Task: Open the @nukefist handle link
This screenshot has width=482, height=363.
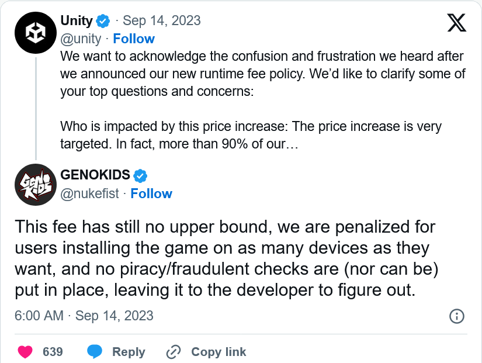Action: (89, 194)
